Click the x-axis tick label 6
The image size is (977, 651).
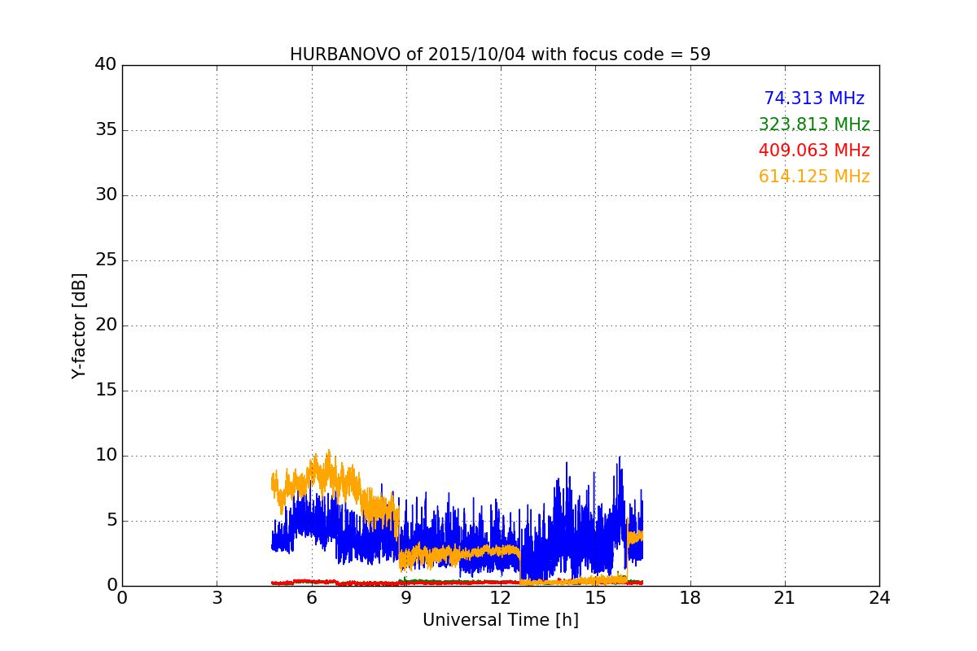[312, 598]
